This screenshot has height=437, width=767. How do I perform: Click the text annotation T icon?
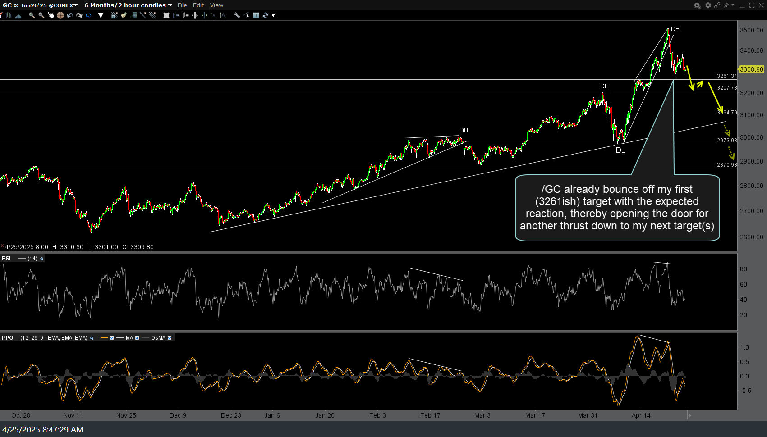pos(256,15)
